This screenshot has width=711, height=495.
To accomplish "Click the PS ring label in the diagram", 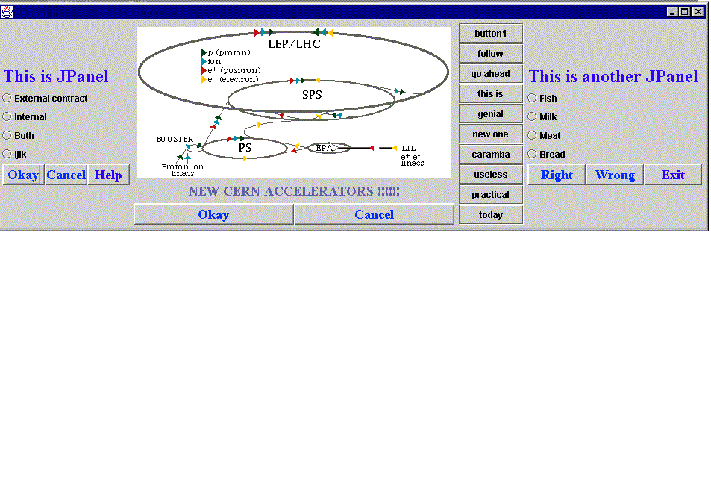I will 245,148.
